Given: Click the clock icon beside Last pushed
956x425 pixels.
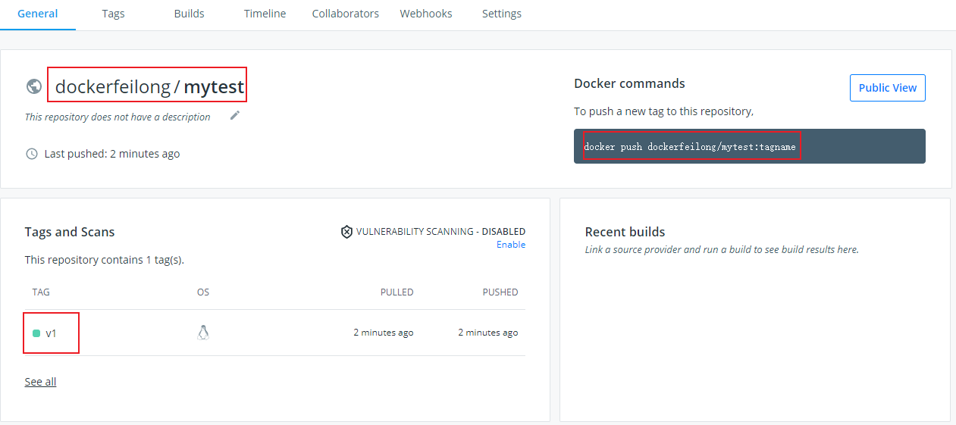Looking at the screenshot, I should [32, 154].
